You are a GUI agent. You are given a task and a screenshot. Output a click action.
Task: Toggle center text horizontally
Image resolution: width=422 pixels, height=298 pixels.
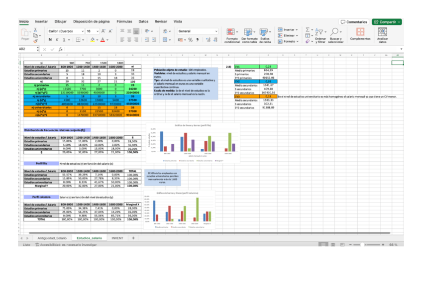(x=129, y=39)
